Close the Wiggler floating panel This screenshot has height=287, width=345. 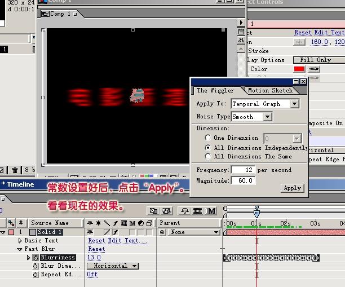(x=303, y=82)
